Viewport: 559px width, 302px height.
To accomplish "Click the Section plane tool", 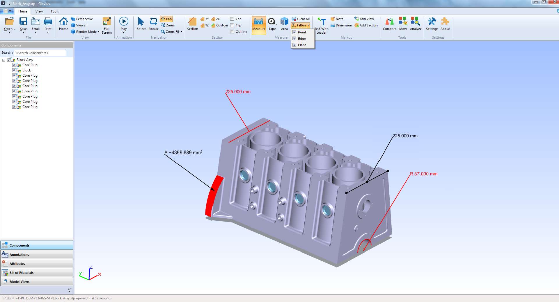I will click(x=193, y=24).
